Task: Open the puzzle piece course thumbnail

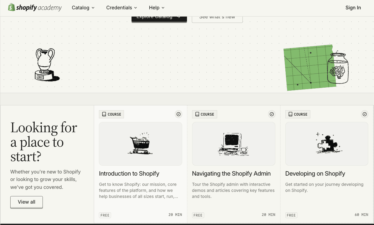Action: click(327, 144)
